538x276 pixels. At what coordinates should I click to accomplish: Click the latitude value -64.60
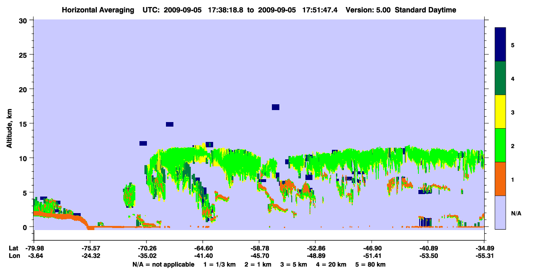[202, 248]
